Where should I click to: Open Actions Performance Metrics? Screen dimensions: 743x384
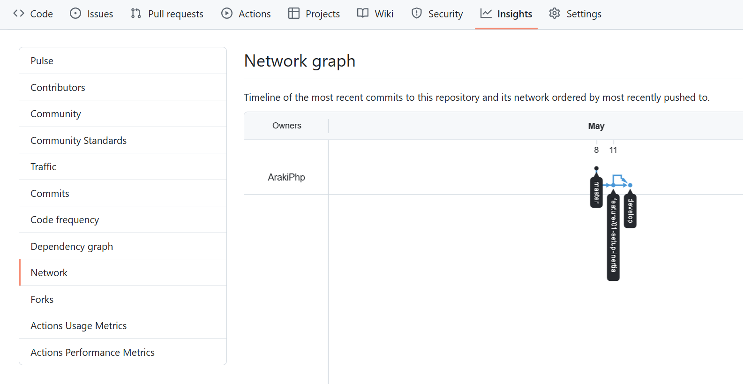tap(123, 352)
